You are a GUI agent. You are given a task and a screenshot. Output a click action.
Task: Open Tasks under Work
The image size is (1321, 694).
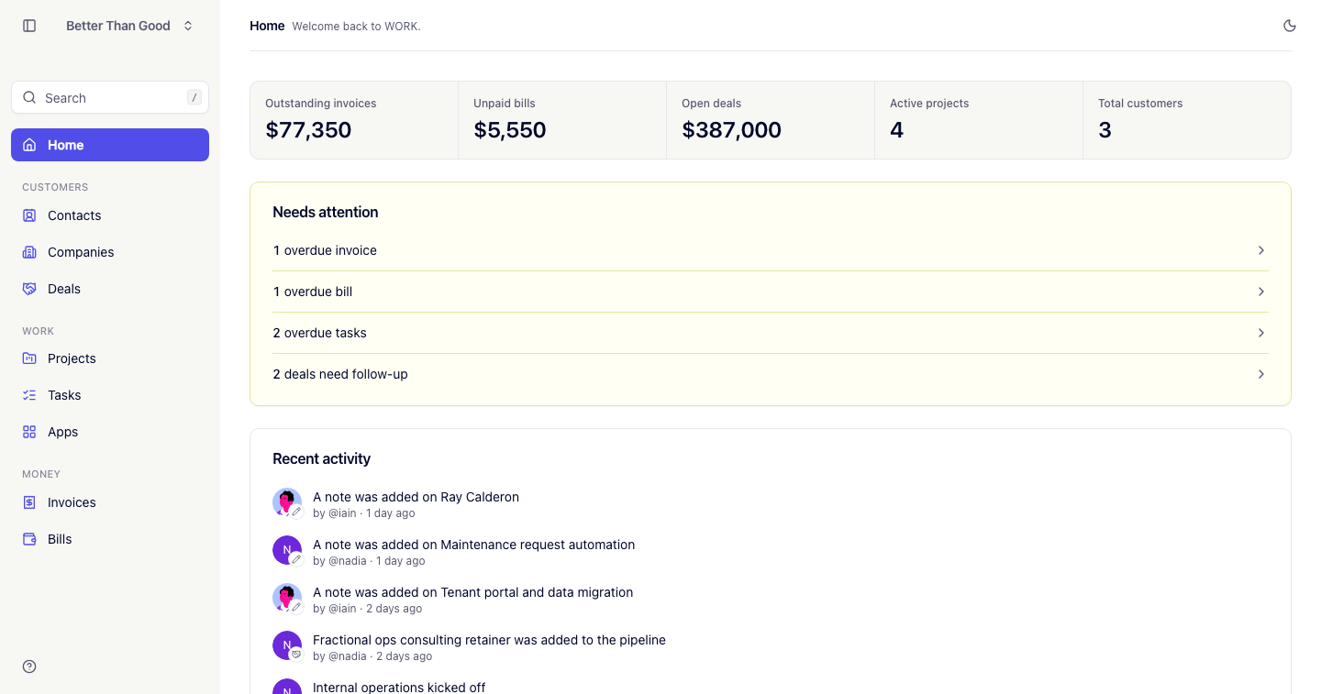click(x=110, y=395)
